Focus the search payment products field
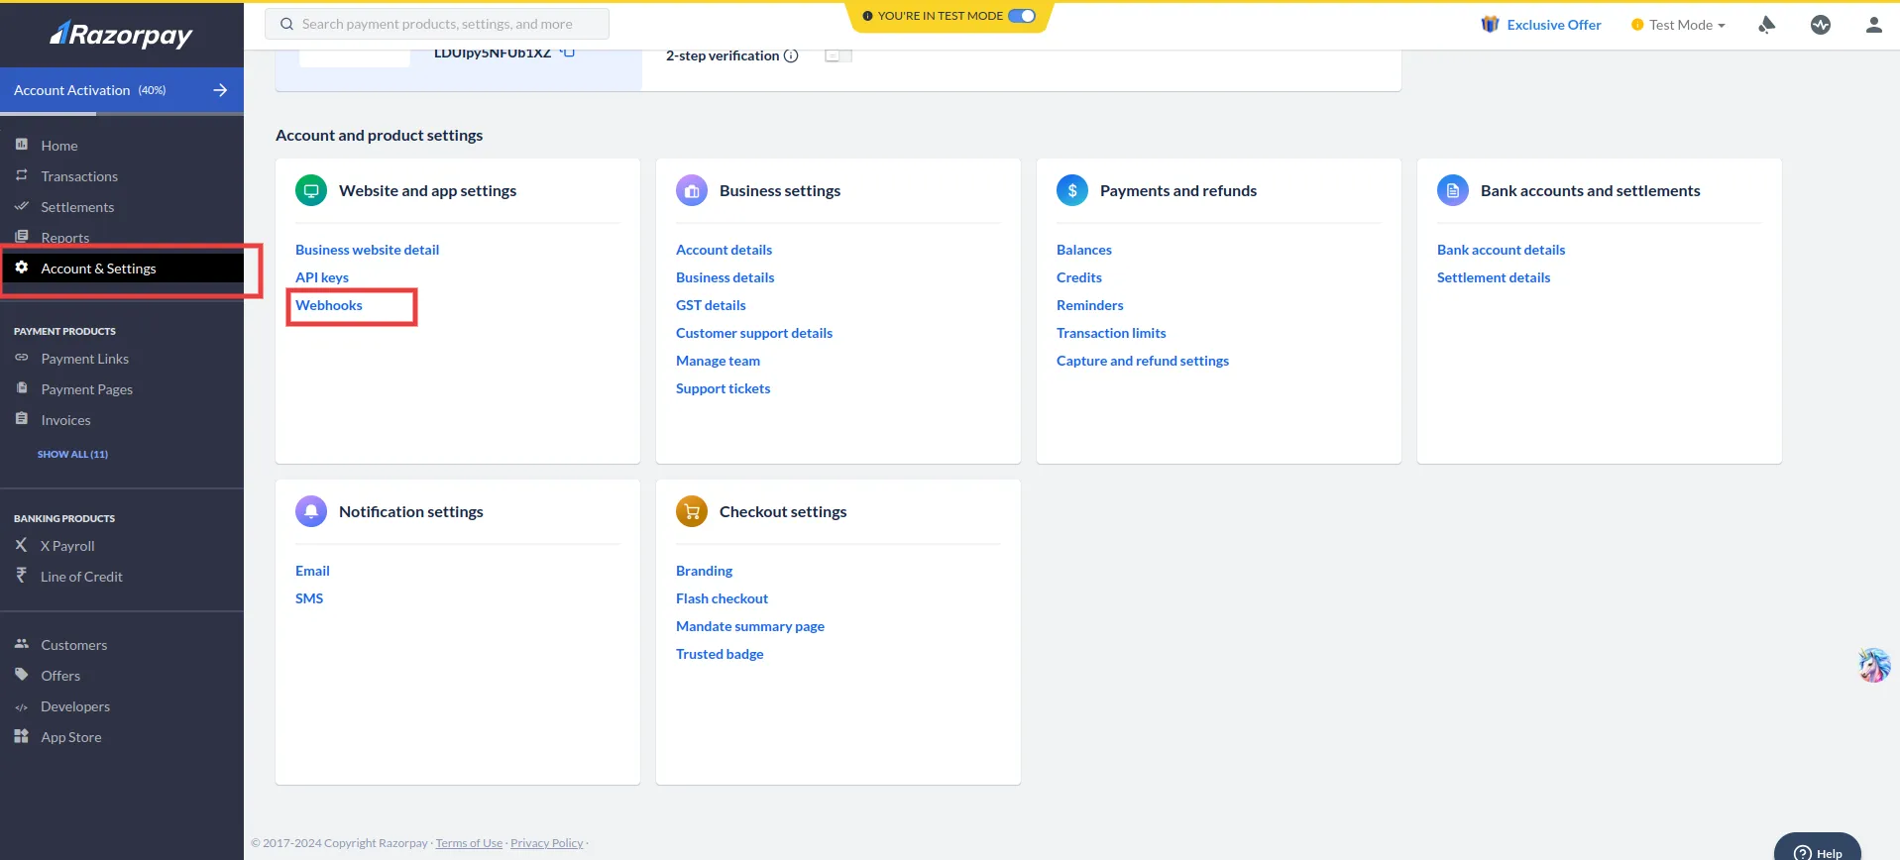1900x860 pixels. 437,24
